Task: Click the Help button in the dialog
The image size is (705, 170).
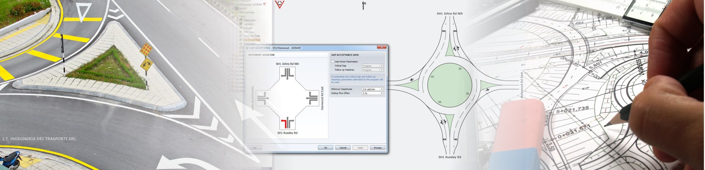Action: 254,148
